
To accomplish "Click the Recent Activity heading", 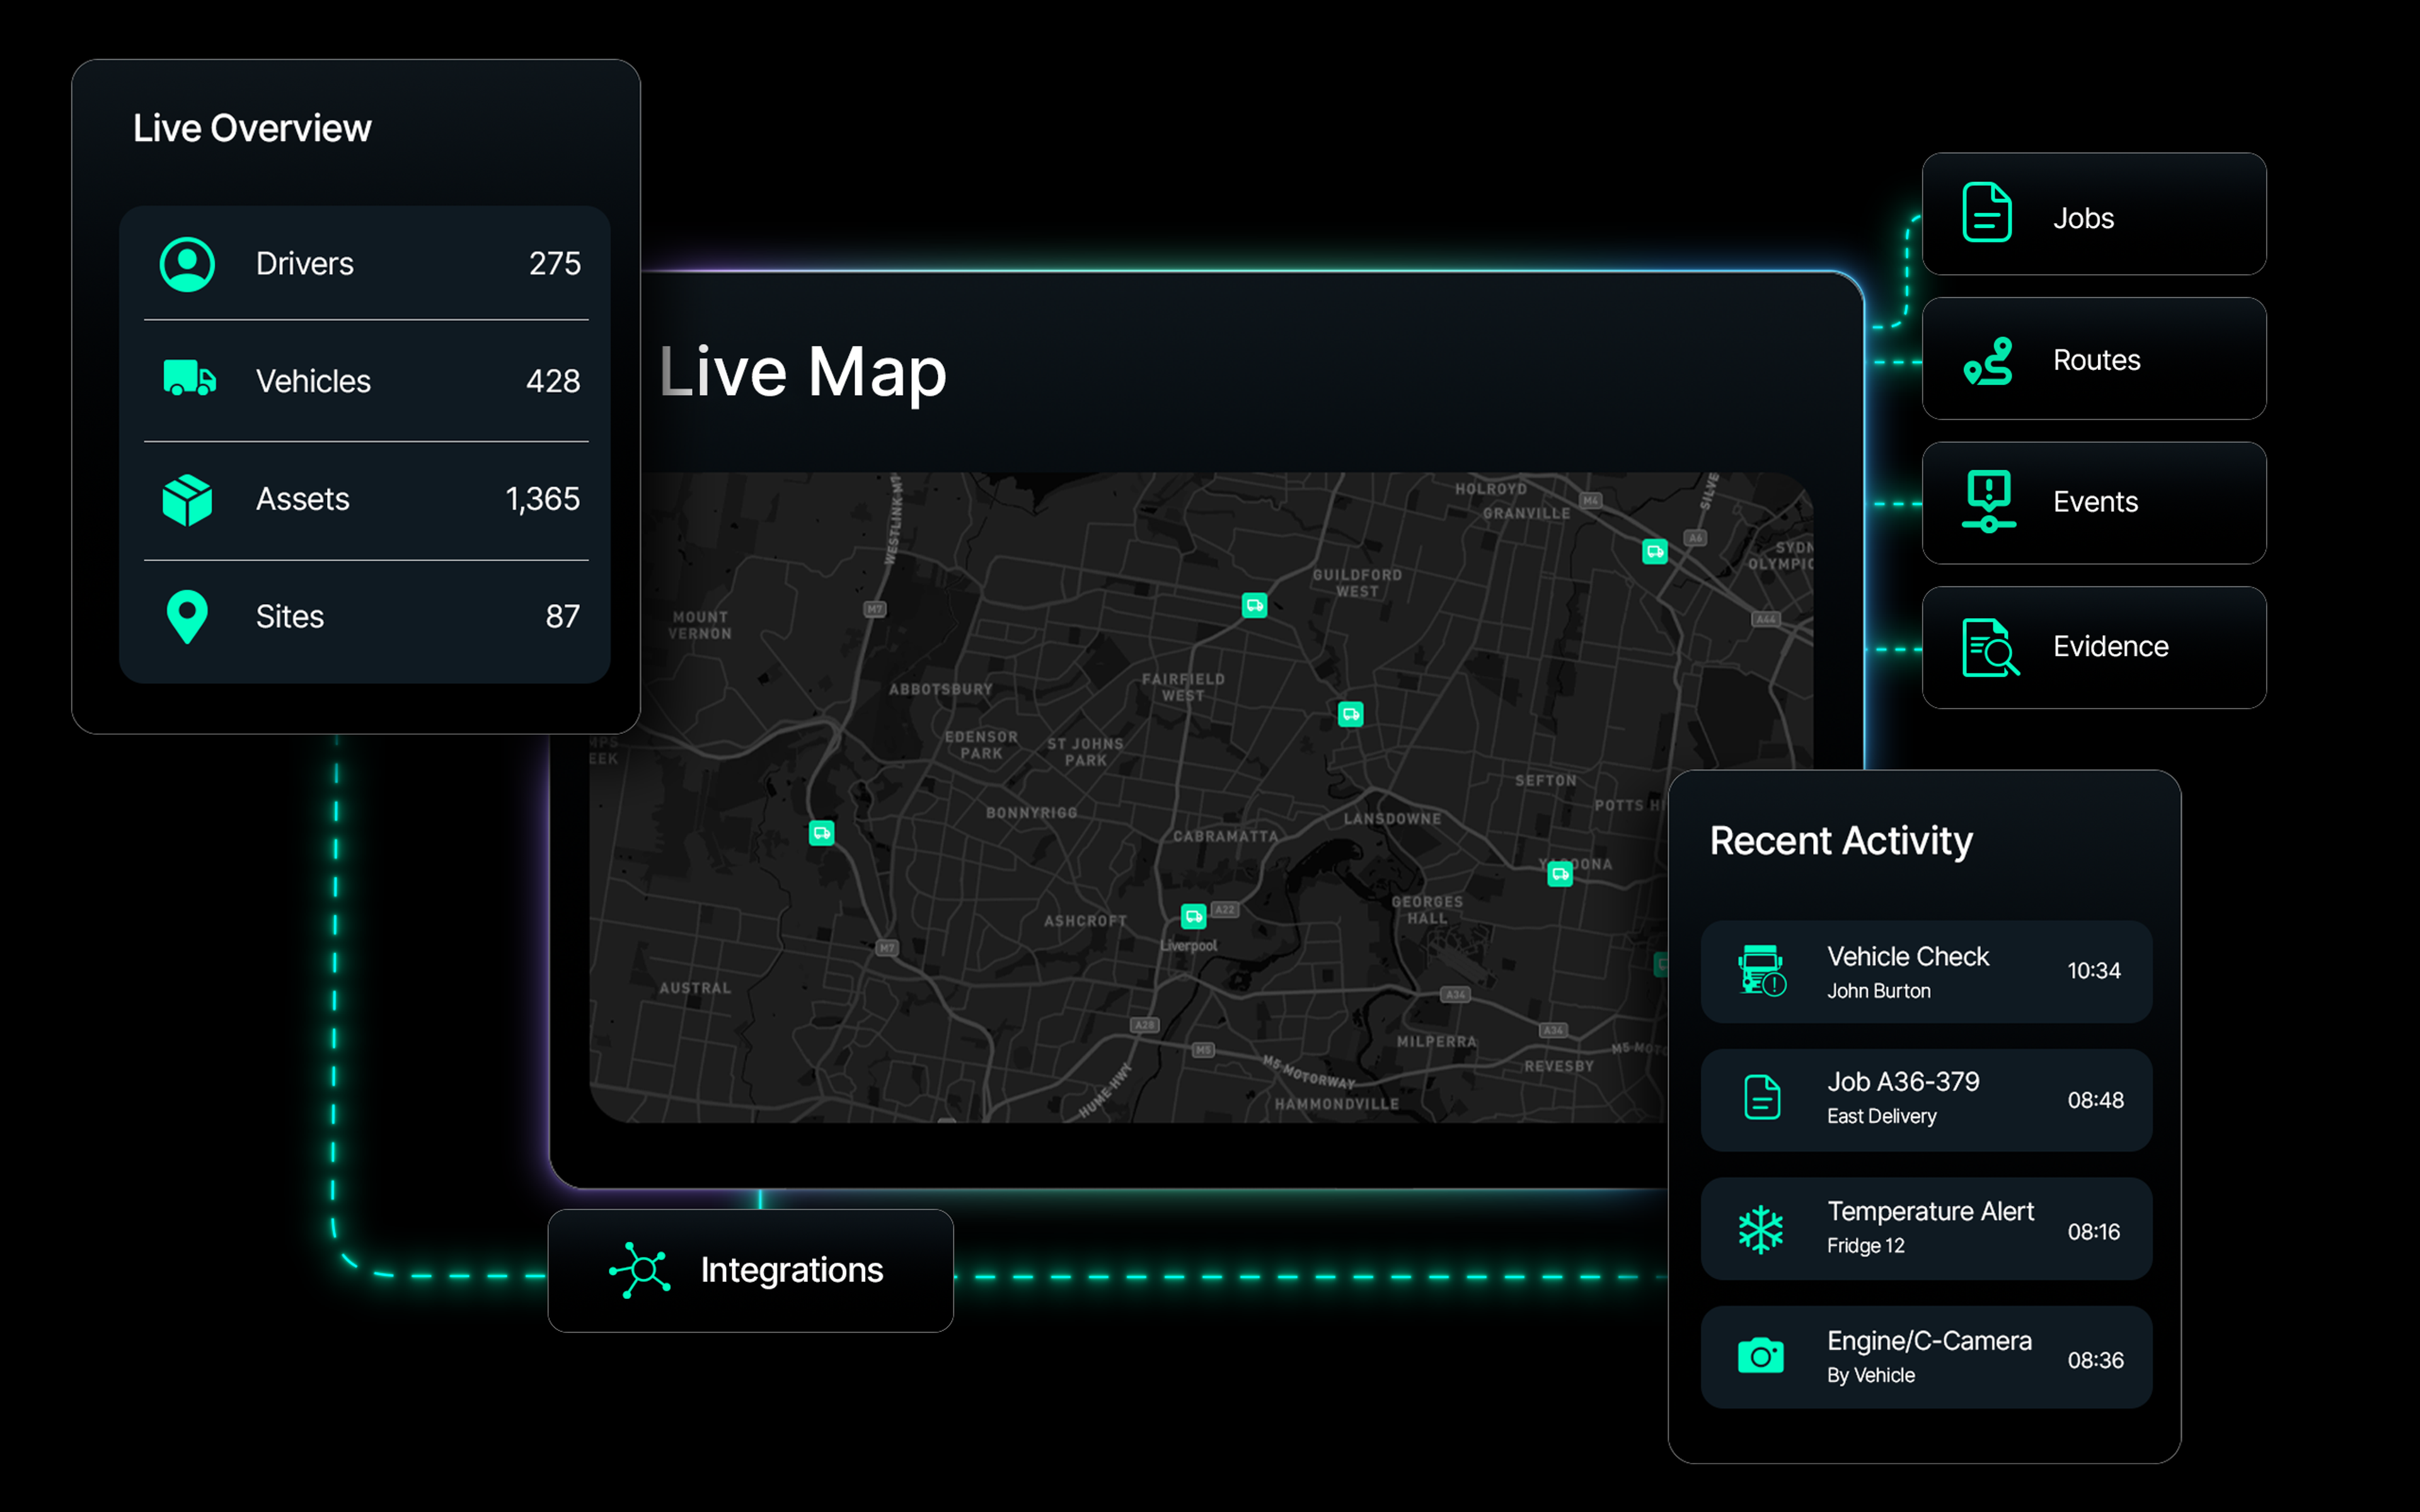I will tap(1841, 842).
